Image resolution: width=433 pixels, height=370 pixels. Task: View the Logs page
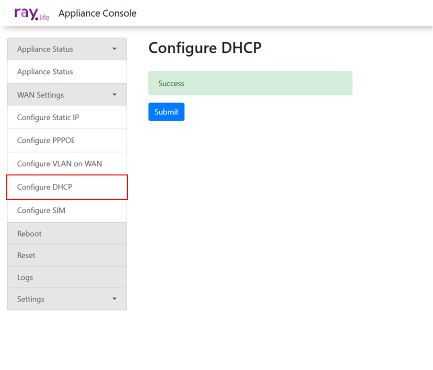(25, 277)
